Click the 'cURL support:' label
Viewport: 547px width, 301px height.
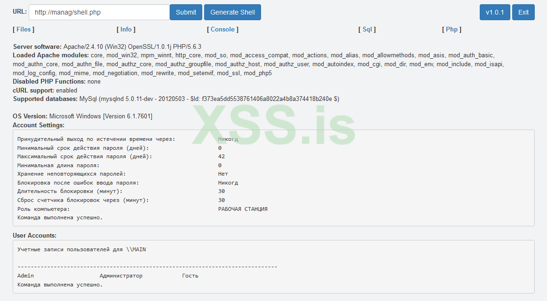33,90
